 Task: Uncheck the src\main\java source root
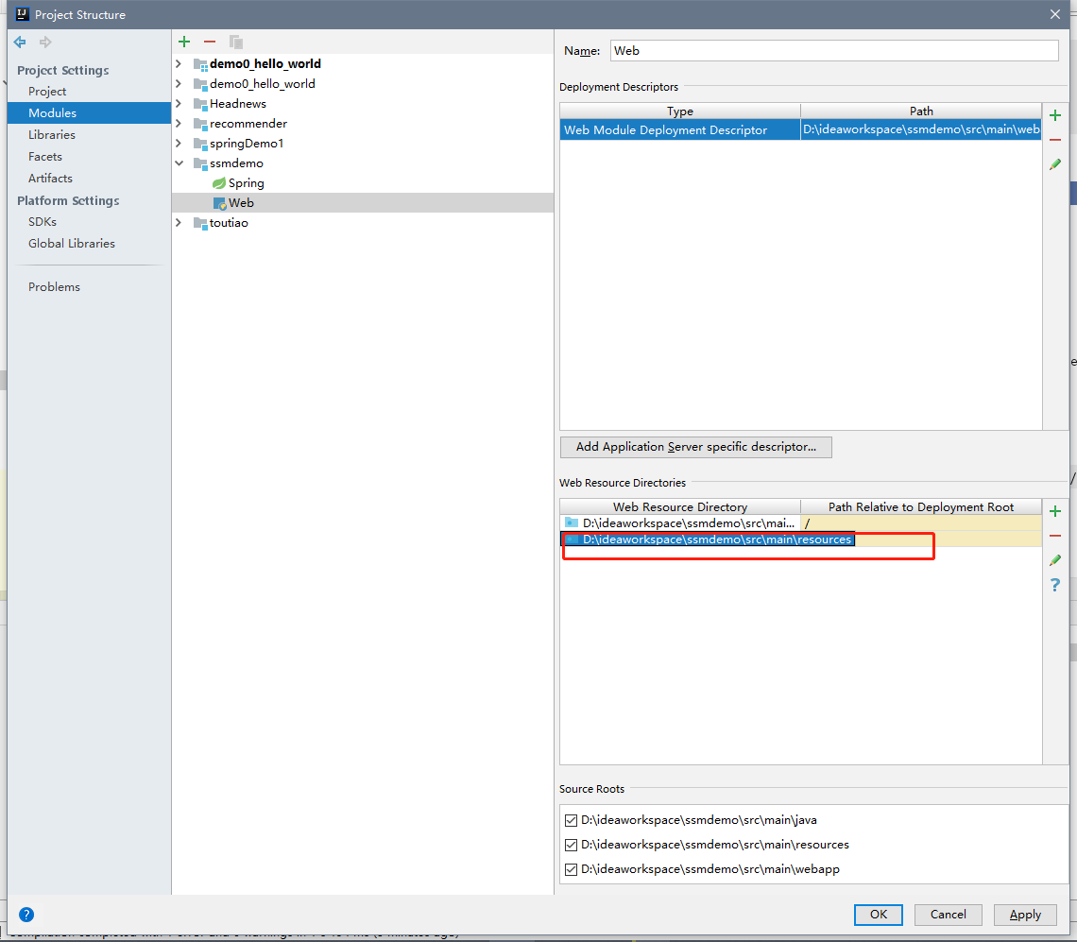point(571,820)
